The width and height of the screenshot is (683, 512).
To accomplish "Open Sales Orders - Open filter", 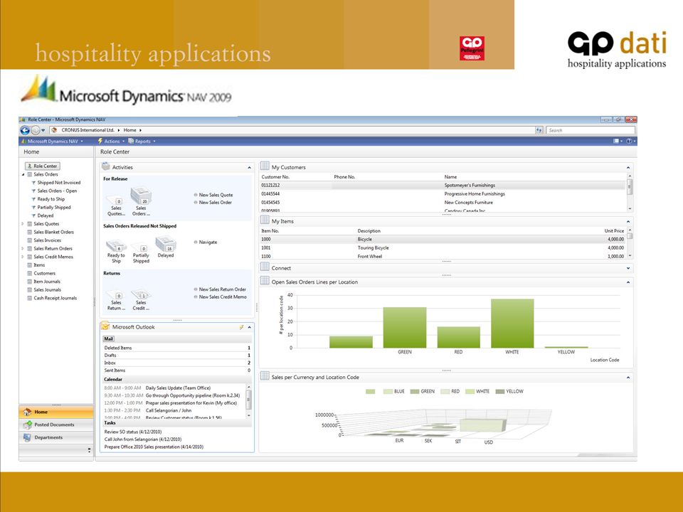I will pyautogui.click(x=57, y=191).
